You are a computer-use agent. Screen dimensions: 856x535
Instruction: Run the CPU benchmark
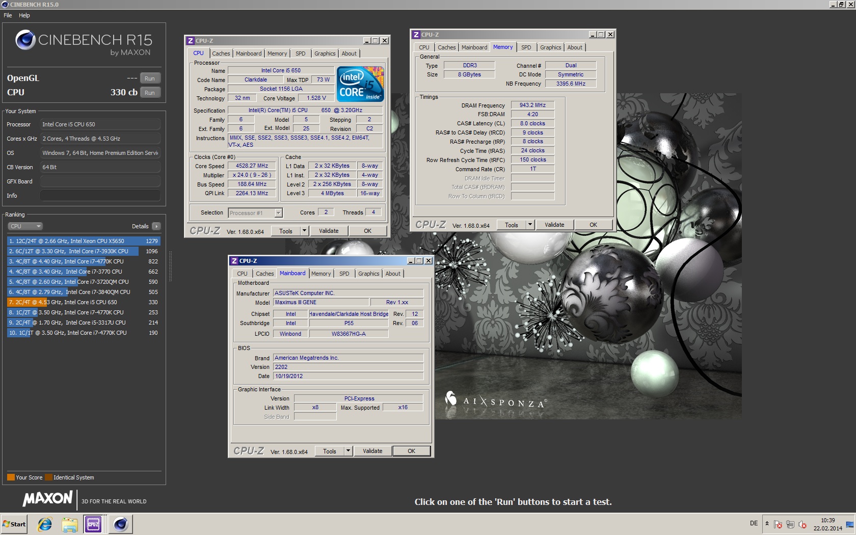[150, 92]
